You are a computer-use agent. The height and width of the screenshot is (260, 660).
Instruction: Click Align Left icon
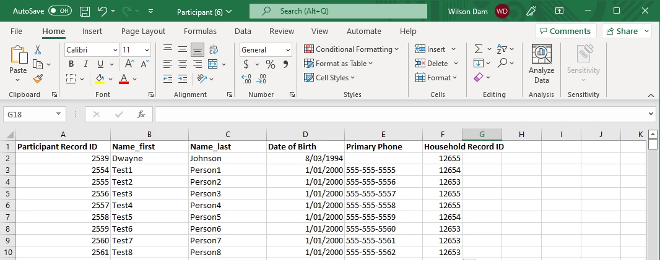click(x=168, y=64)
